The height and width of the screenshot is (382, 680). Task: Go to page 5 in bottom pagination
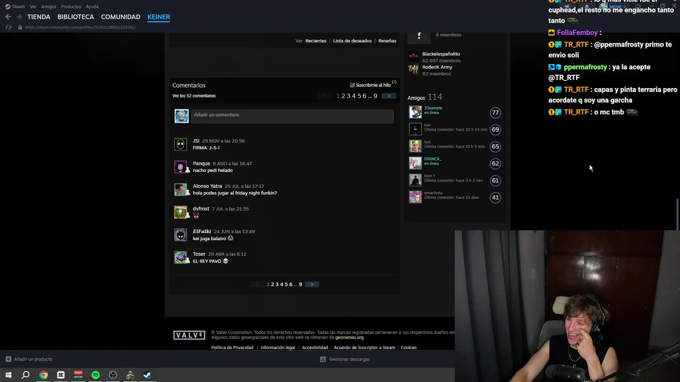tap(286, 284)
